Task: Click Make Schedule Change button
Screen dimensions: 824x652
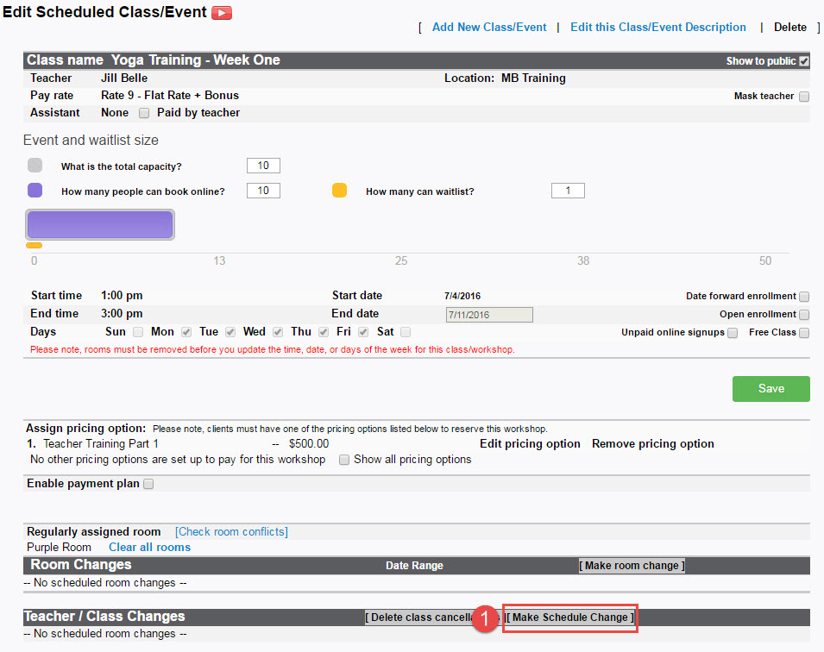Action: tap(569, 618)
